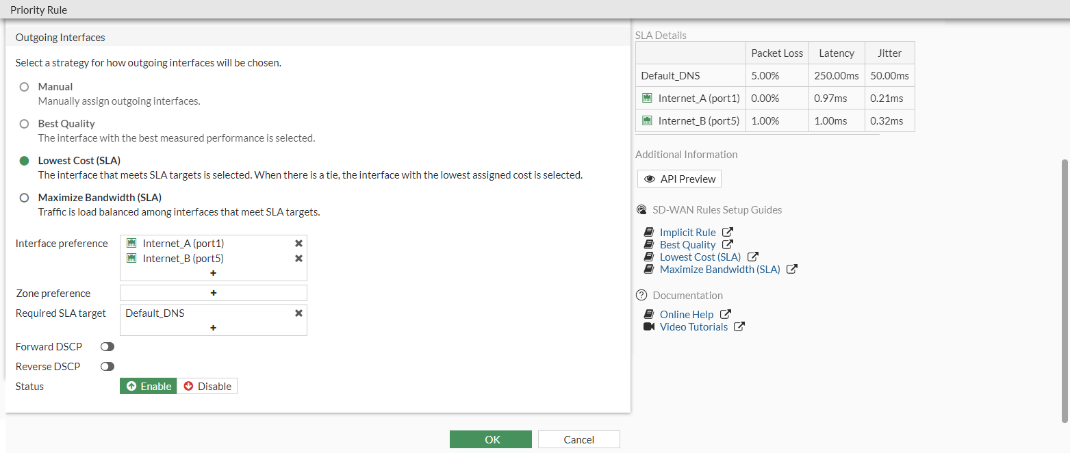Open the API Preview
Screen dimensions: 1070x453
tap(679, 179)
